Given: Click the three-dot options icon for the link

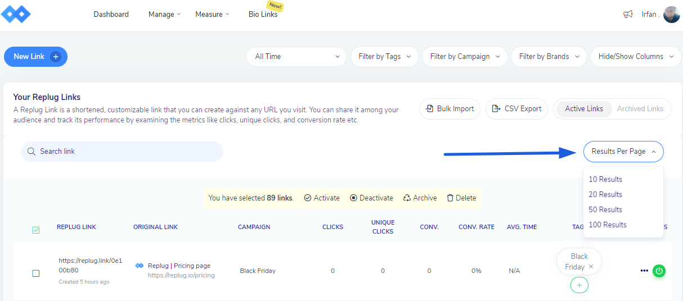Looking at the screenshot, I should 644,271.
